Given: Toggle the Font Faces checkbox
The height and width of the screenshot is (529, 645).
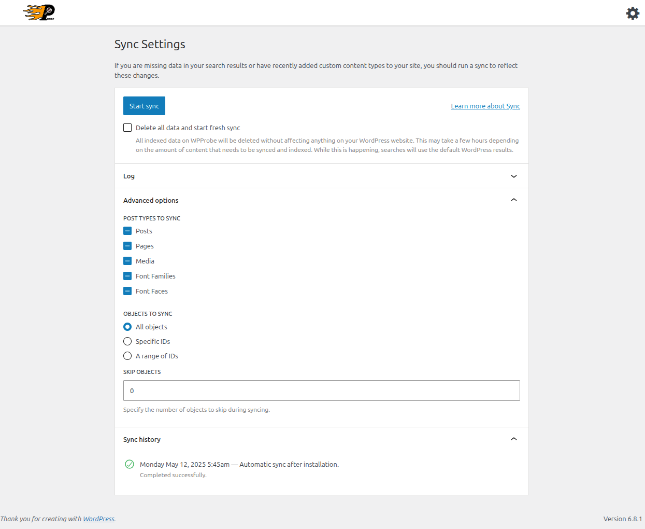Looking at the screenshot, I should pyautogui.click(x=127, y=291).
